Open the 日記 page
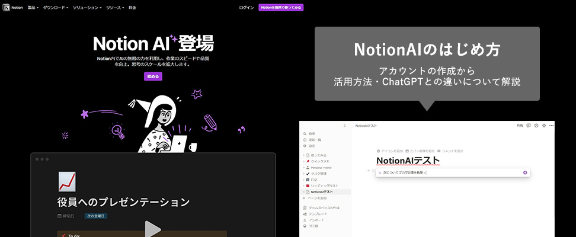Screen dimensions: 576x237 314,180
